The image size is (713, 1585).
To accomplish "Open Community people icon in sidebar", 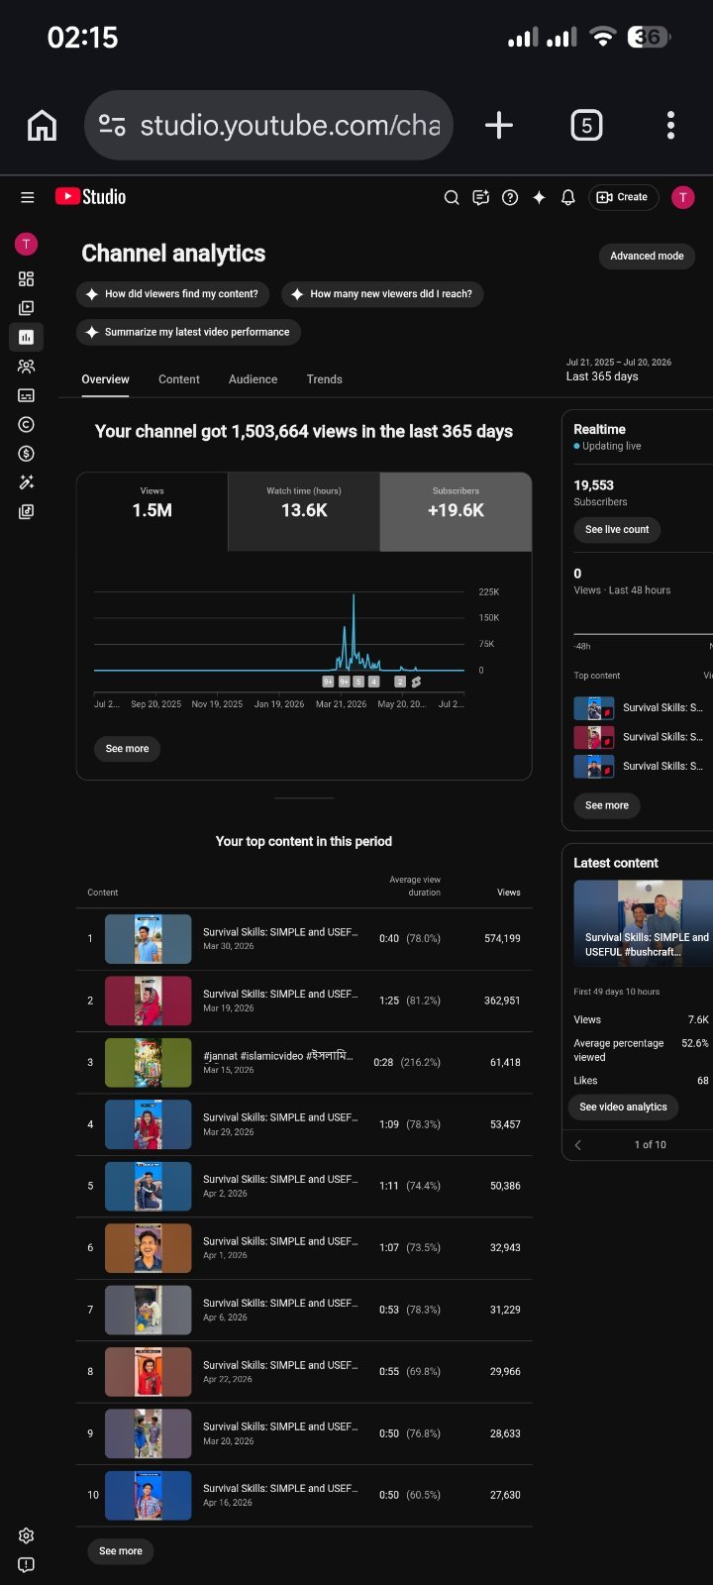I will [x=27, y=367].
